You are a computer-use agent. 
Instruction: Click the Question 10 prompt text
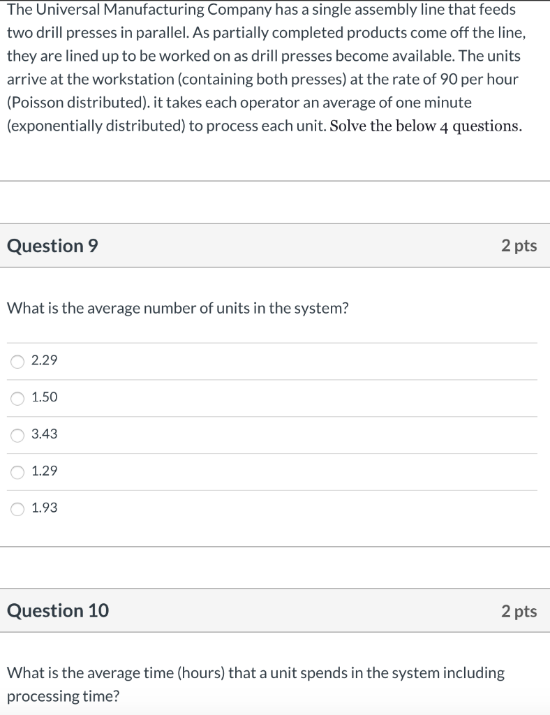255,683
